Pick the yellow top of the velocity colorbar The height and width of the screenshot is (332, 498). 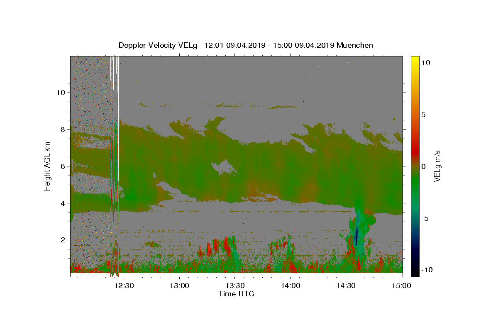tap(415, 60)
